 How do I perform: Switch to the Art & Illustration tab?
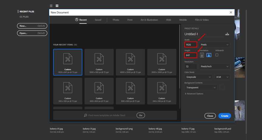point(149,20)
